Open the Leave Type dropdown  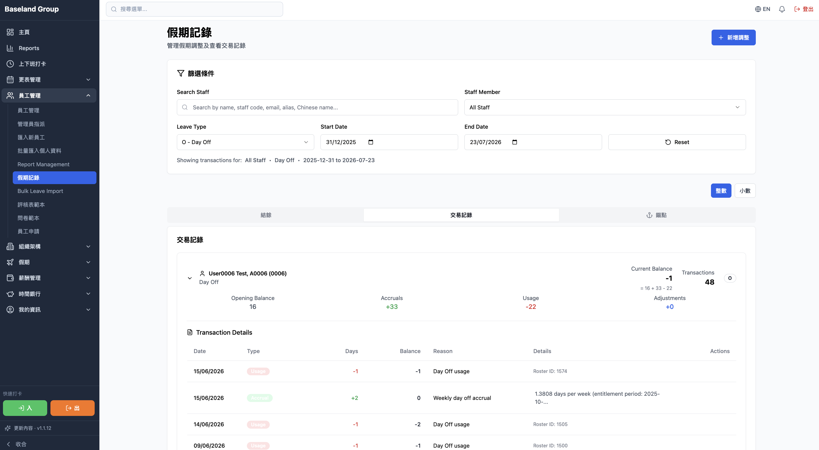point(245,142)
